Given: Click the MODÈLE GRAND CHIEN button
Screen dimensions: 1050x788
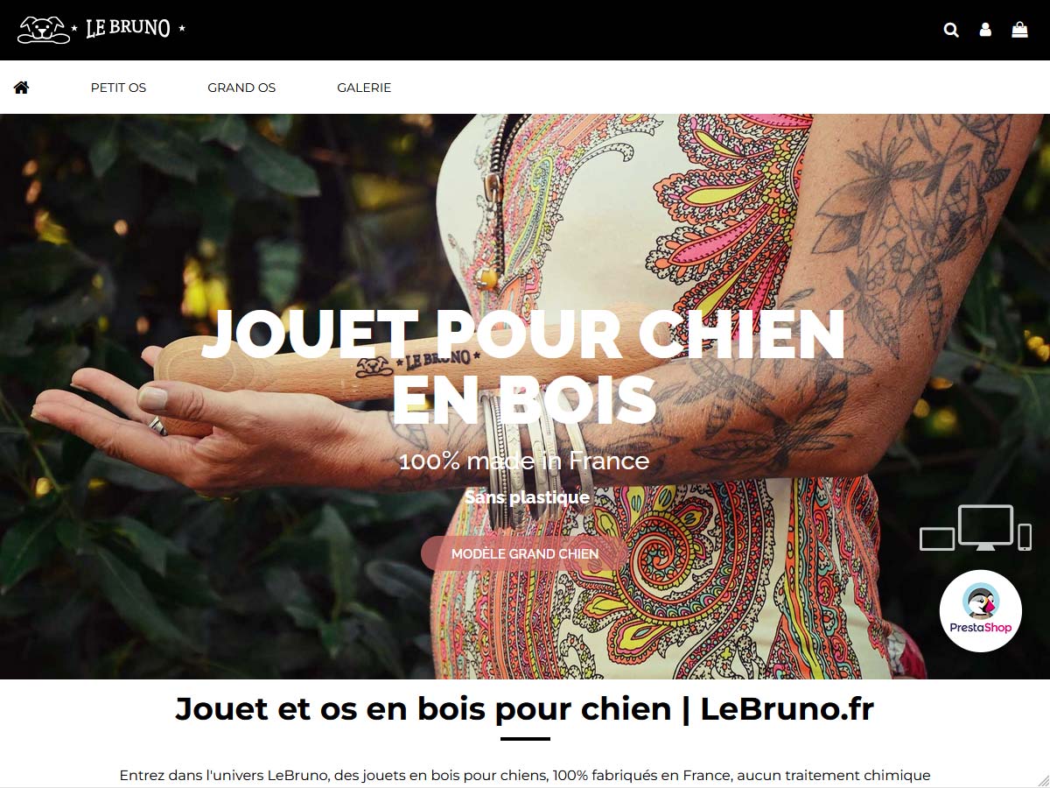Looking at the screenshot, I should point(525,553).
